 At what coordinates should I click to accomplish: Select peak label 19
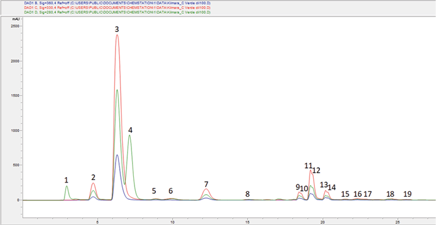tap(408, 194)
